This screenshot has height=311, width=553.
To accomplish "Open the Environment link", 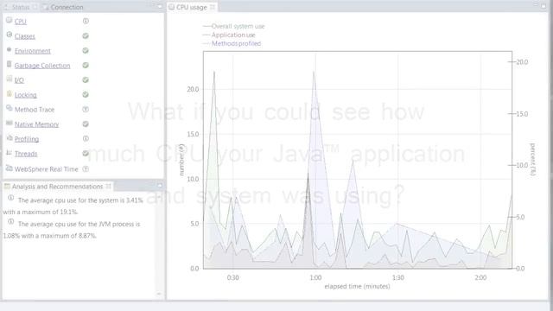I will click(33, 51).
